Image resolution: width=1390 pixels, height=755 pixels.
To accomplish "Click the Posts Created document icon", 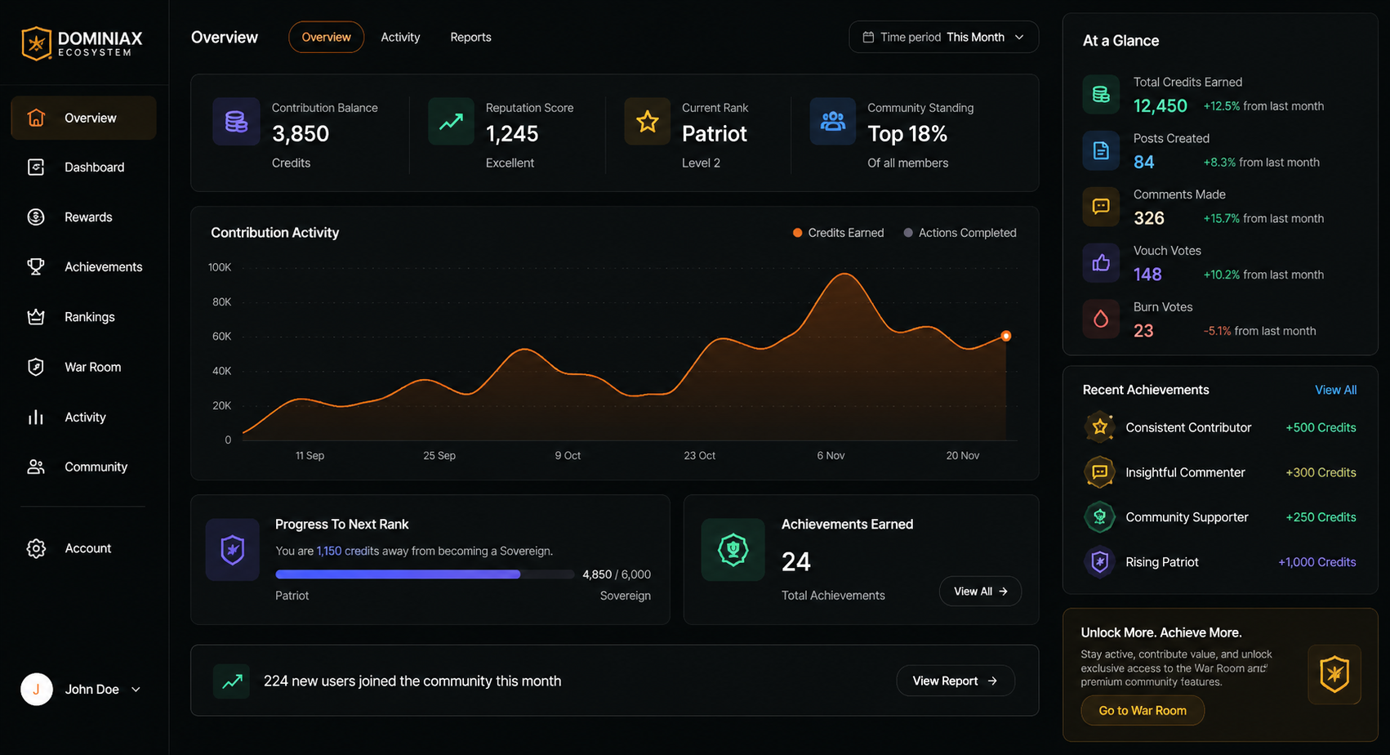I will click(x=1101, y=150).
